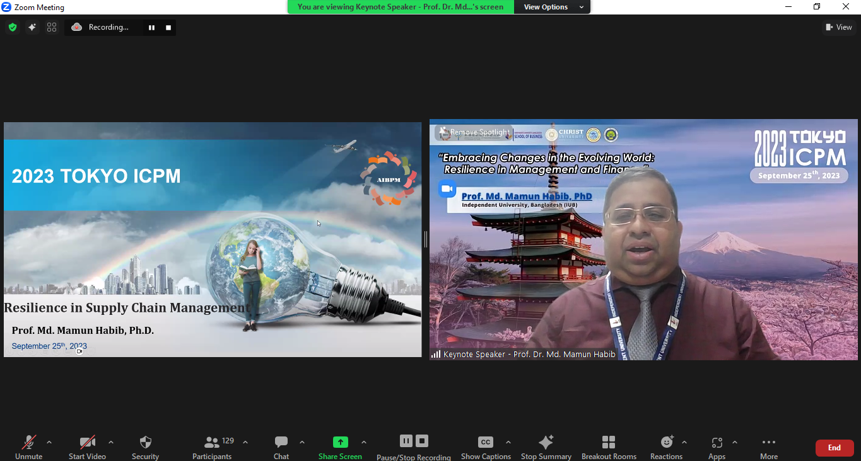Click the red End meeting button
Screen dimensions: 861x461
pyautogui.click(x=835, y=448)
